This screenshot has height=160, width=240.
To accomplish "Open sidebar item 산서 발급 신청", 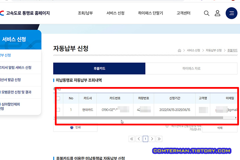I will click(x=10, y=80).
